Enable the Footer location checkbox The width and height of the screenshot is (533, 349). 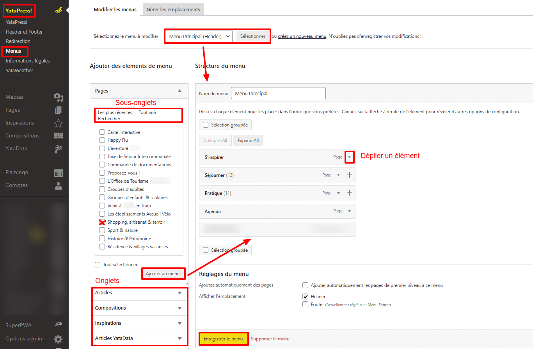pyautogui.click(x=306, y=304)
